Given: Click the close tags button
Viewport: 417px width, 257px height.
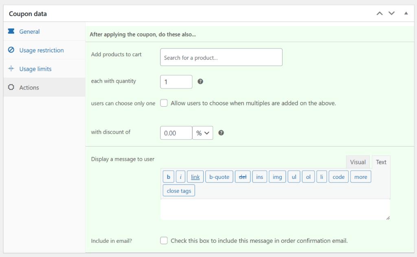Looking at the screenshot, I should click(x=178, y=190).
